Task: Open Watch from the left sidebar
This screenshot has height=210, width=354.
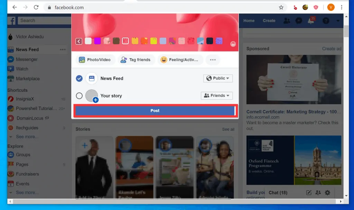Action: (22, 69)
